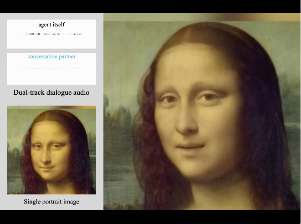Click the 'agent itself' label
This screenshot has width=301, height=224.
tap(51, 25)
